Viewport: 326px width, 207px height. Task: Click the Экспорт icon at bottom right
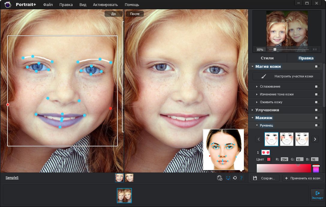tap(317, 196)
